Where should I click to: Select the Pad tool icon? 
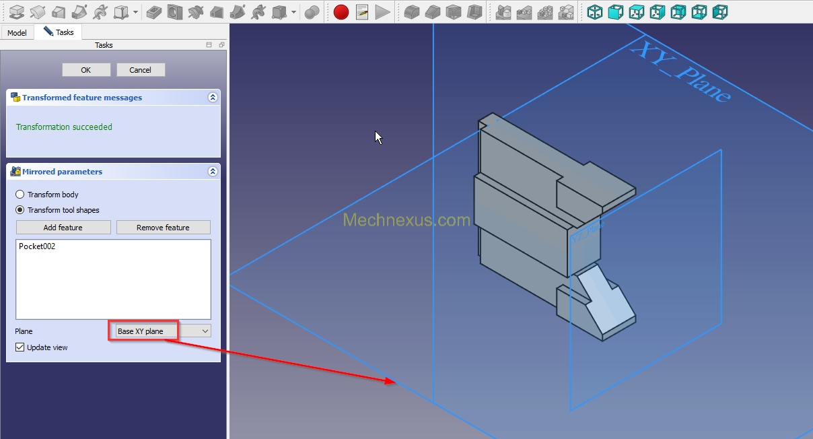coord(17,11)
